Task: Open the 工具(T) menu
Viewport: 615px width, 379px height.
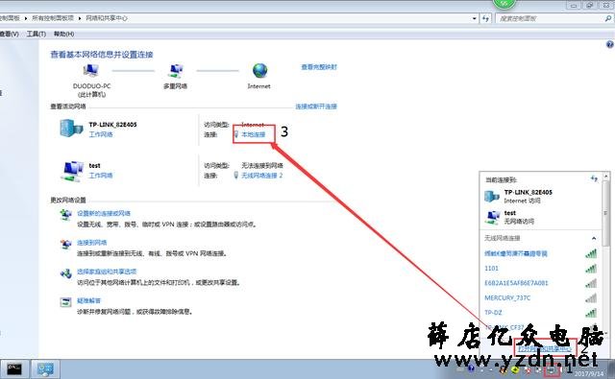Action: pyautogui.click(x=37, y=35)
